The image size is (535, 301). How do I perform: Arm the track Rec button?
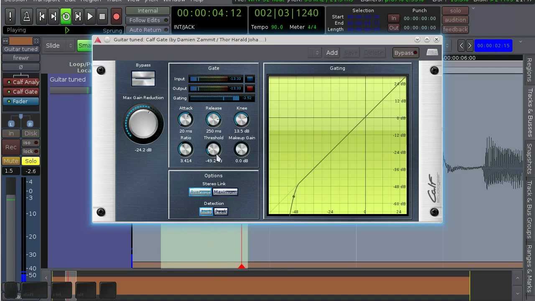point(11,147)
